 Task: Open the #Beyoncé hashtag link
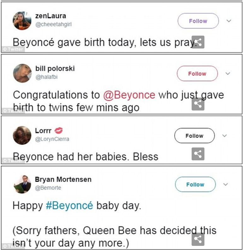coord(69,205)
